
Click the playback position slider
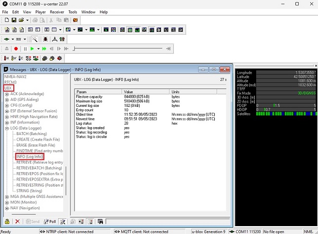[119, 48]
